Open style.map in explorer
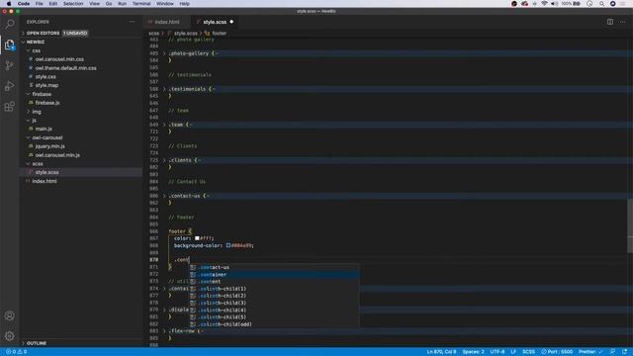Screen dimensions: 633x356 (x=46, y=86)
